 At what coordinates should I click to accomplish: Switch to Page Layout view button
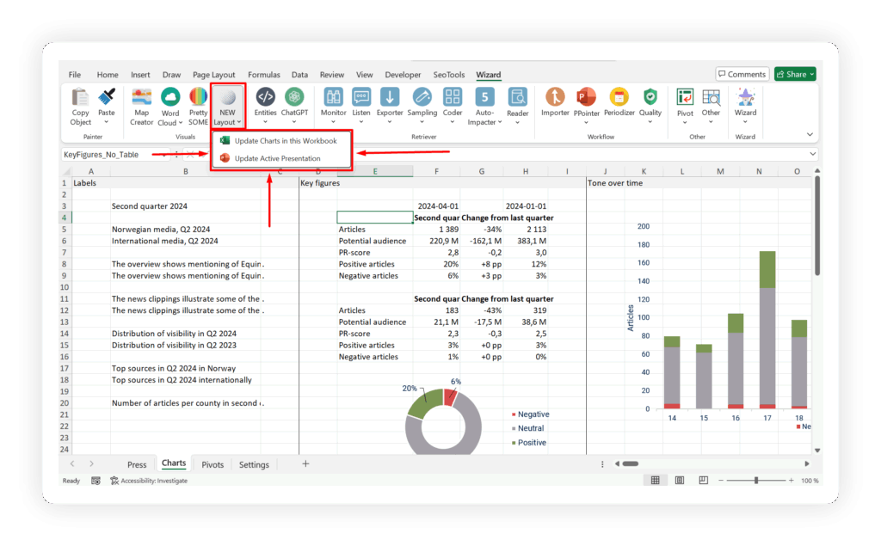680,481
